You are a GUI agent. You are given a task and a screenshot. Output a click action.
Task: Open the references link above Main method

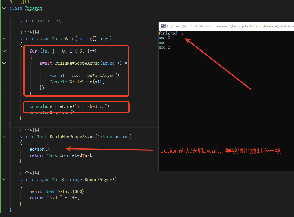(29, 32)
